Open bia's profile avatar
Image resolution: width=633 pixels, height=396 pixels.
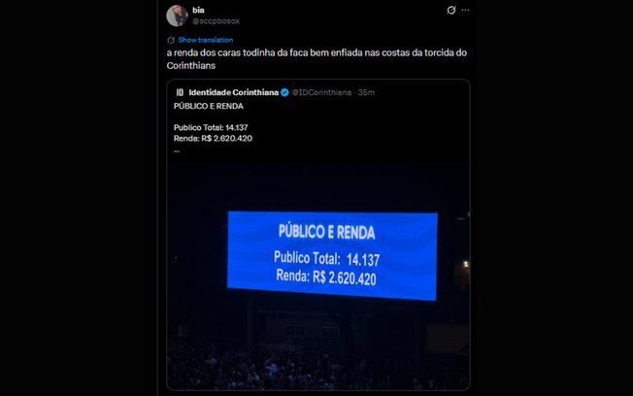pos(177,16)
